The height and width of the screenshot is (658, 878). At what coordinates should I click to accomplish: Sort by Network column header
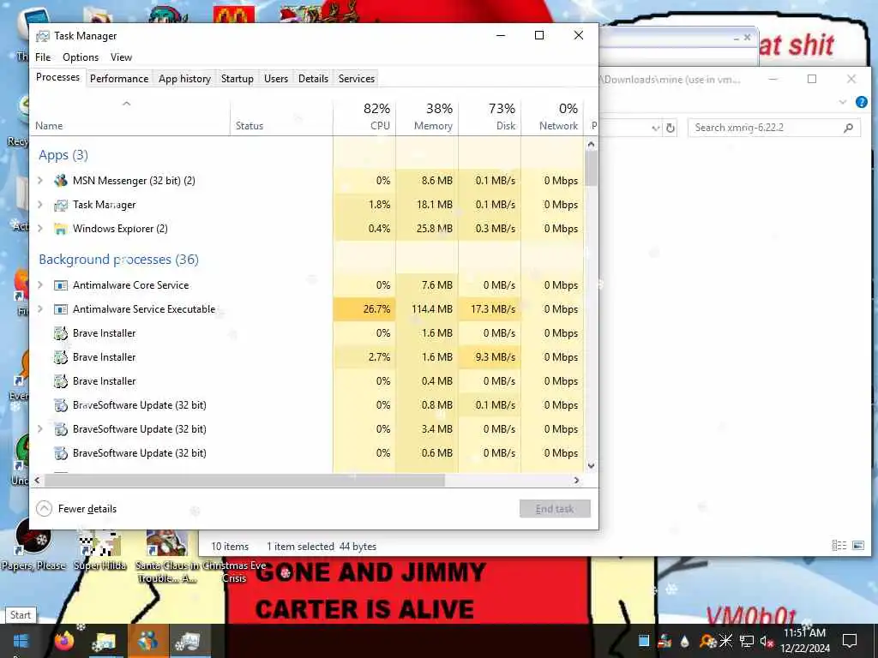[552, 117]
